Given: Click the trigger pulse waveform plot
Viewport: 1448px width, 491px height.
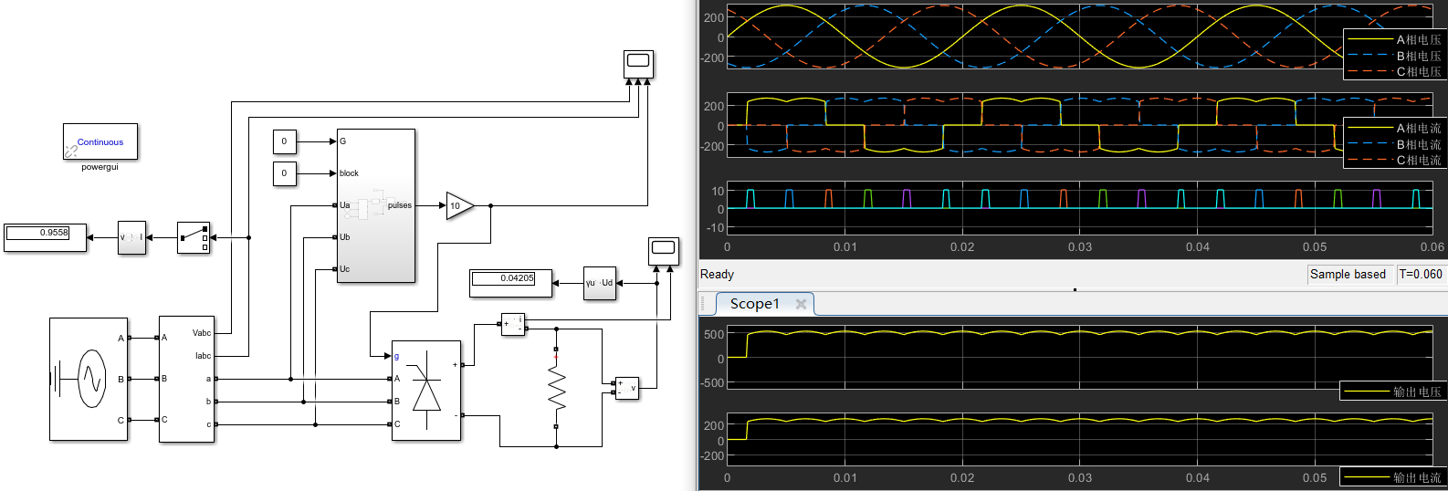Looking at the screenshot, I should [1079, 209].
